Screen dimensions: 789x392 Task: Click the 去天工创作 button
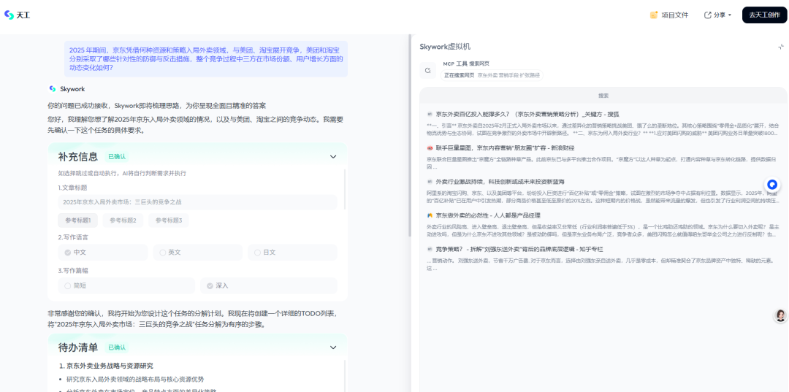pos(764,15)
